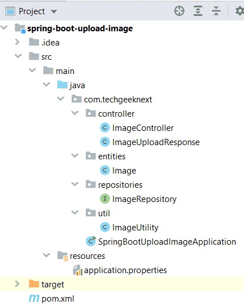Click the Expand All toolbar icon
Viewport: 244px width, 305px height.
tap(198, 11)
